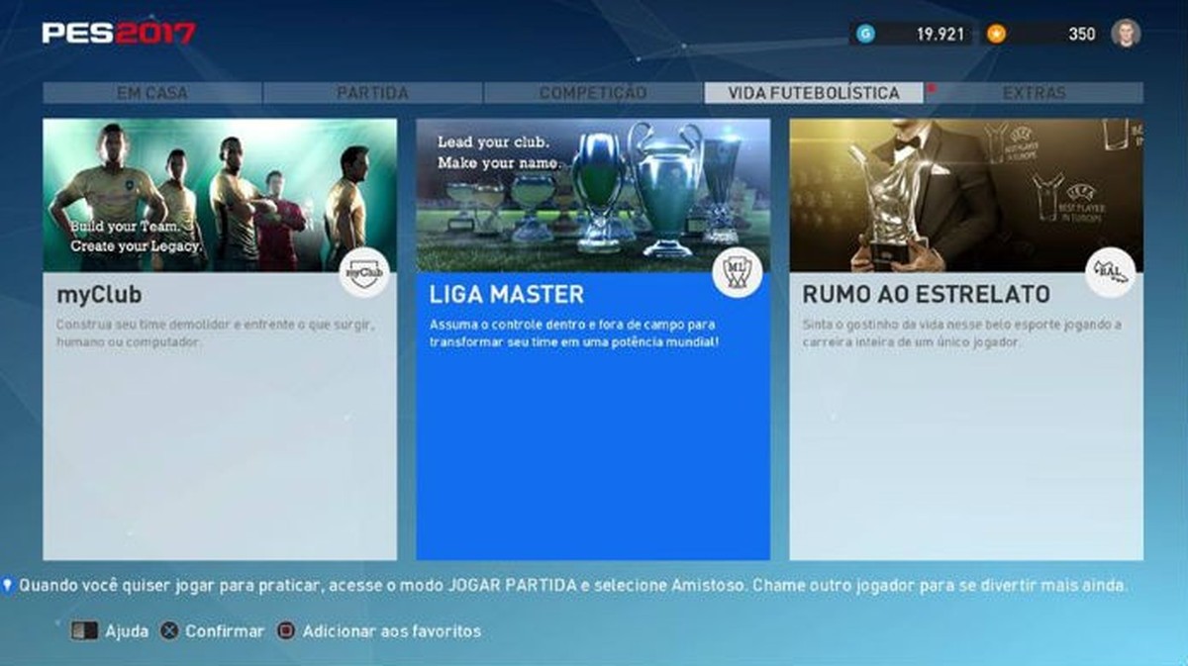Viewport: 1188px width, 666px height.
Task: Click the lightbulb tip icon
Action: point(9,586)
